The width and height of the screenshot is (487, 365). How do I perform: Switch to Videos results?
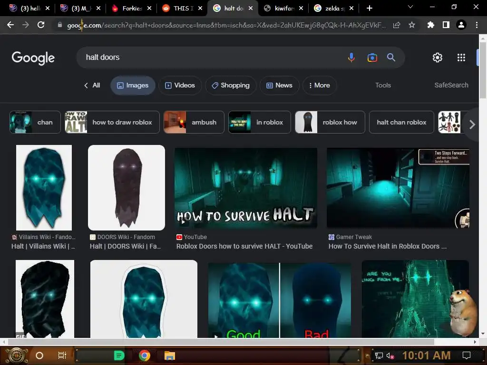click(180, 86)
